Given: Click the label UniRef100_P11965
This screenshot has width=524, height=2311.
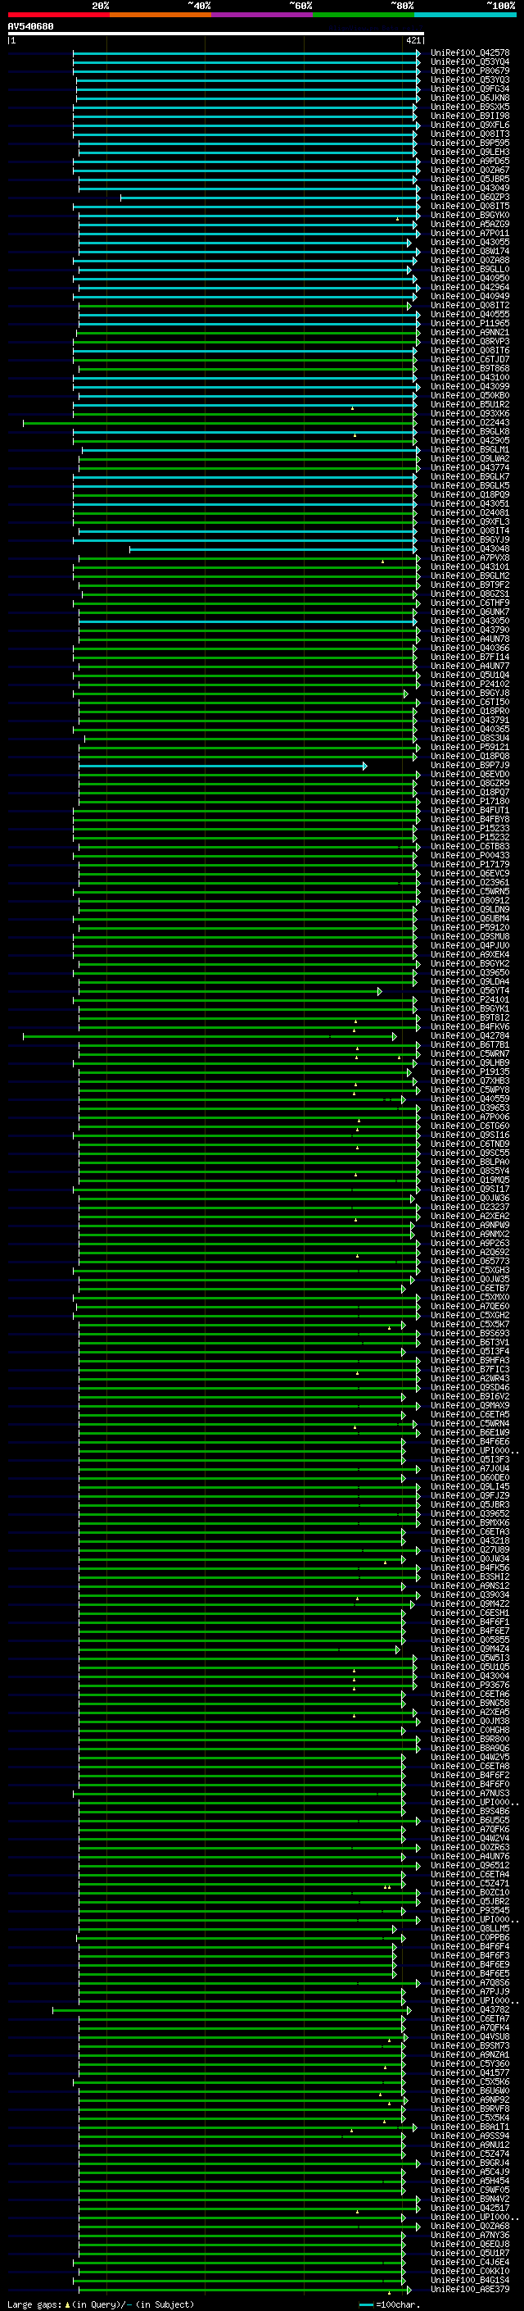Looking at the screenshot, I should pyautogui.click(x=470, y=323).
